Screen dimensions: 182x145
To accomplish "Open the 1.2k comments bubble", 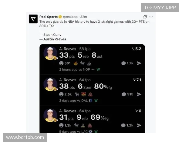I will pyautogui.click(x=127, y=125).
